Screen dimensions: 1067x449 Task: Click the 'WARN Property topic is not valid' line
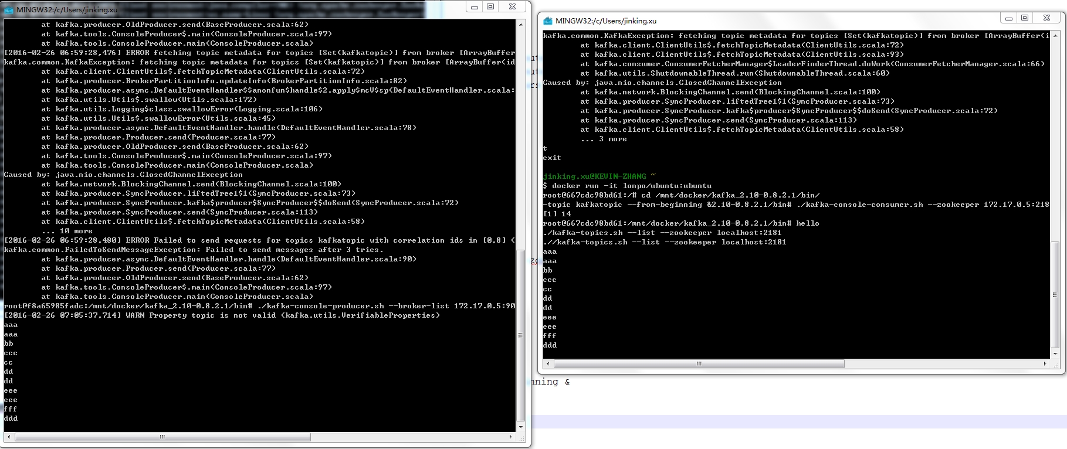pyautogui.click(x=222, y=315)
